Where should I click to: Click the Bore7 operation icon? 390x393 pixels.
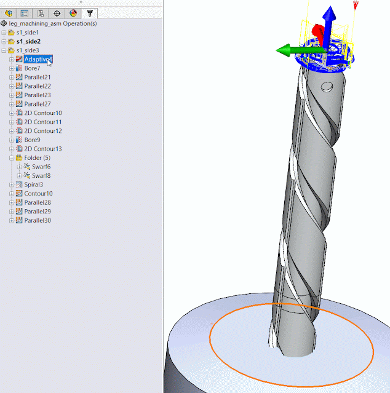[x=19, y=68]
